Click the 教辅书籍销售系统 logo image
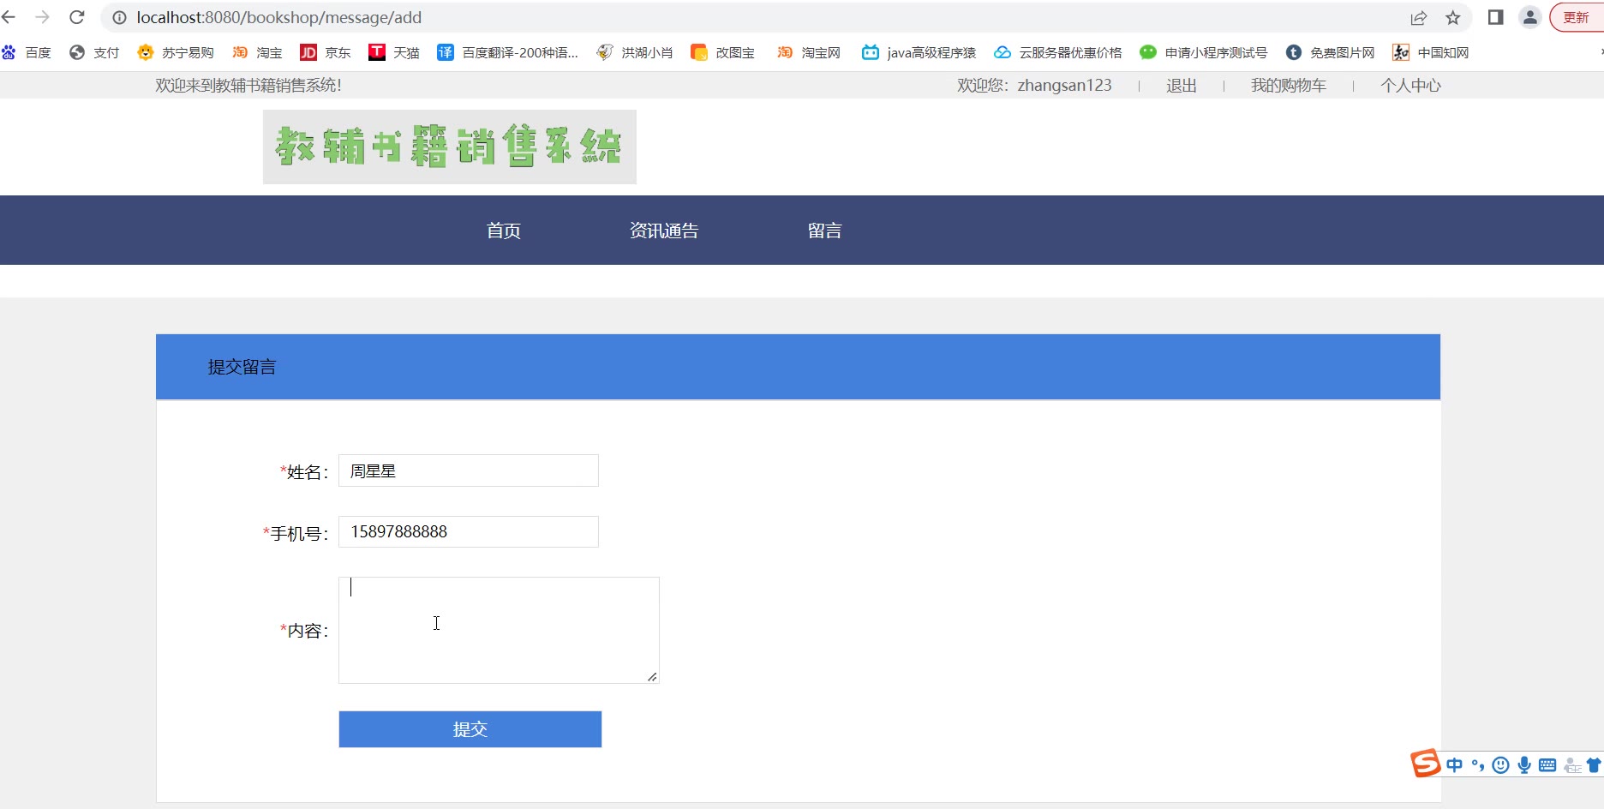This screenshot has height=809, width=1604. (450, 147)
